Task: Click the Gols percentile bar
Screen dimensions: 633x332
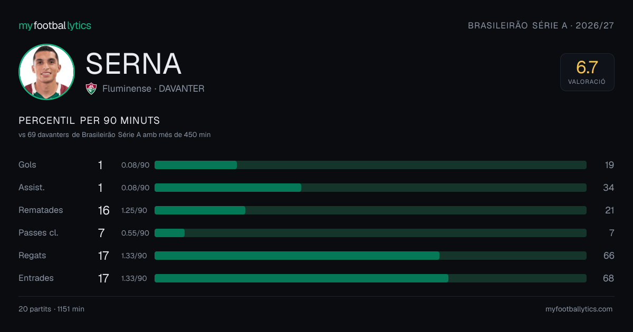Action: click(370, 165)
